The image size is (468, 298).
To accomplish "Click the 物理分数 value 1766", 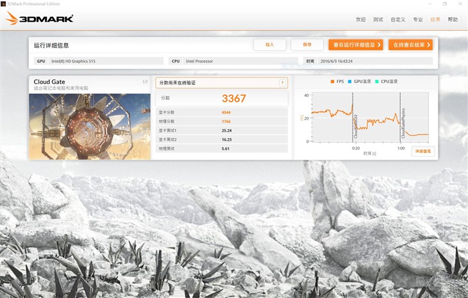I will 226,122.
